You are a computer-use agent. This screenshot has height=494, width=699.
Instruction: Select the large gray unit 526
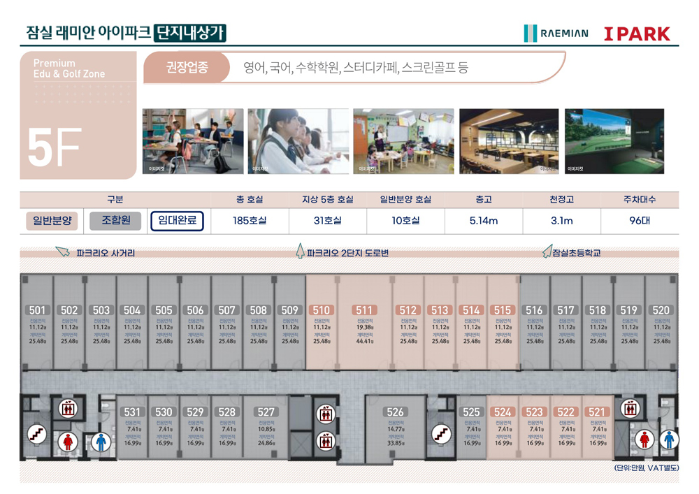tap(396, 428)
